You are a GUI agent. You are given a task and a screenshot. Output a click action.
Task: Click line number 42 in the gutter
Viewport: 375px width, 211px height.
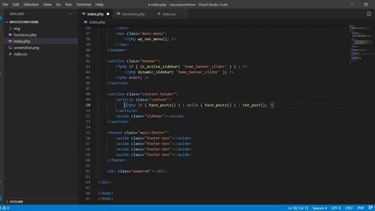(88, 61)
